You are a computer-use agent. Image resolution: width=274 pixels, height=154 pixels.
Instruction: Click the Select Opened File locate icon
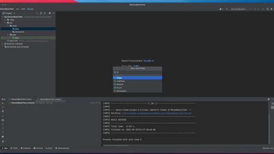click(x=37, y=13)
